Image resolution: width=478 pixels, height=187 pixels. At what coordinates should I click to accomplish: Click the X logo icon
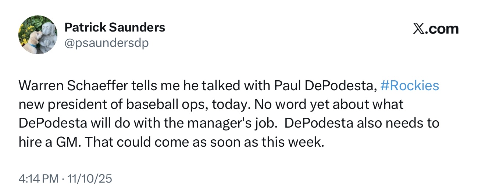[x=418, y=29]
